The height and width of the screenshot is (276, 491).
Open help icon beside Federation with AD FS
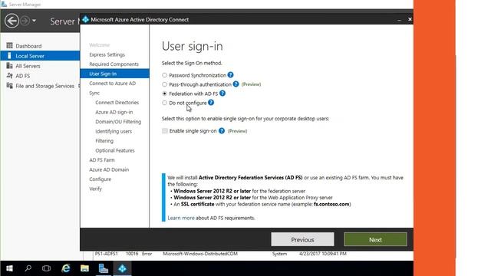[222, 94]
